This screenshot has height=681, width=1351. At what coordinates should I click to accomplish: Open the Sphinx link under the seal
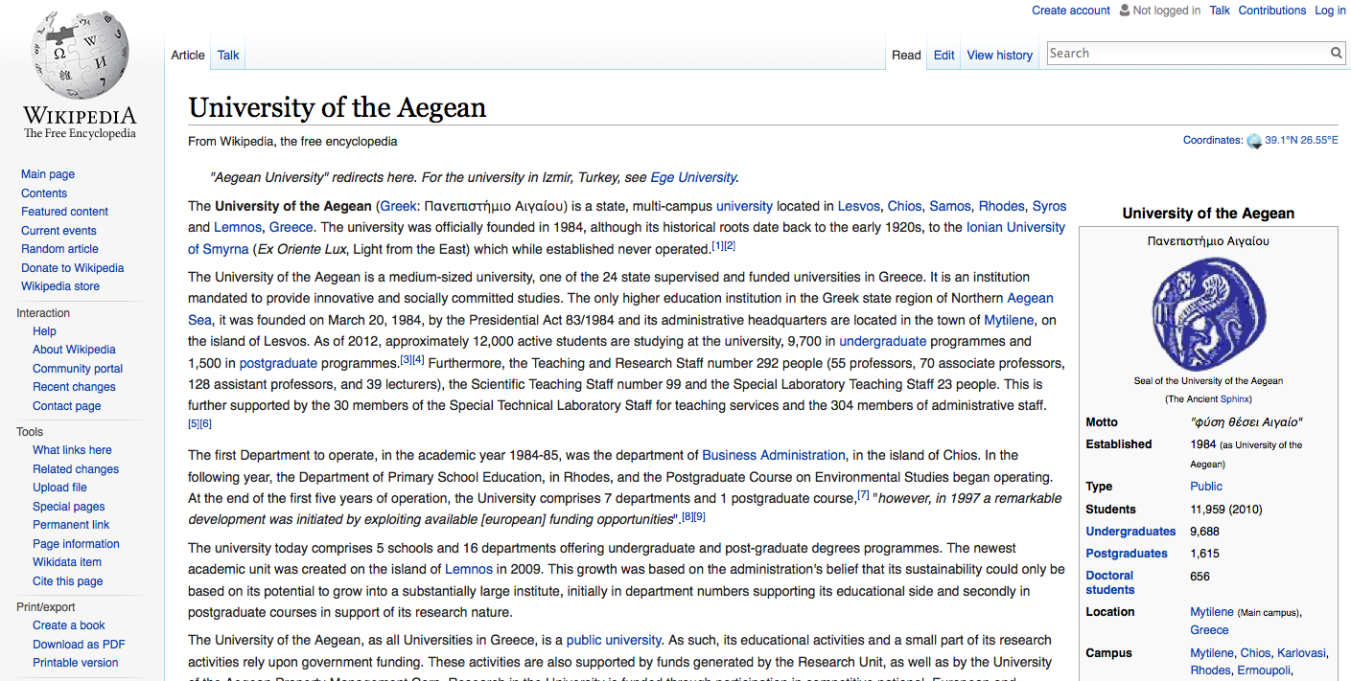point(1233,399)
